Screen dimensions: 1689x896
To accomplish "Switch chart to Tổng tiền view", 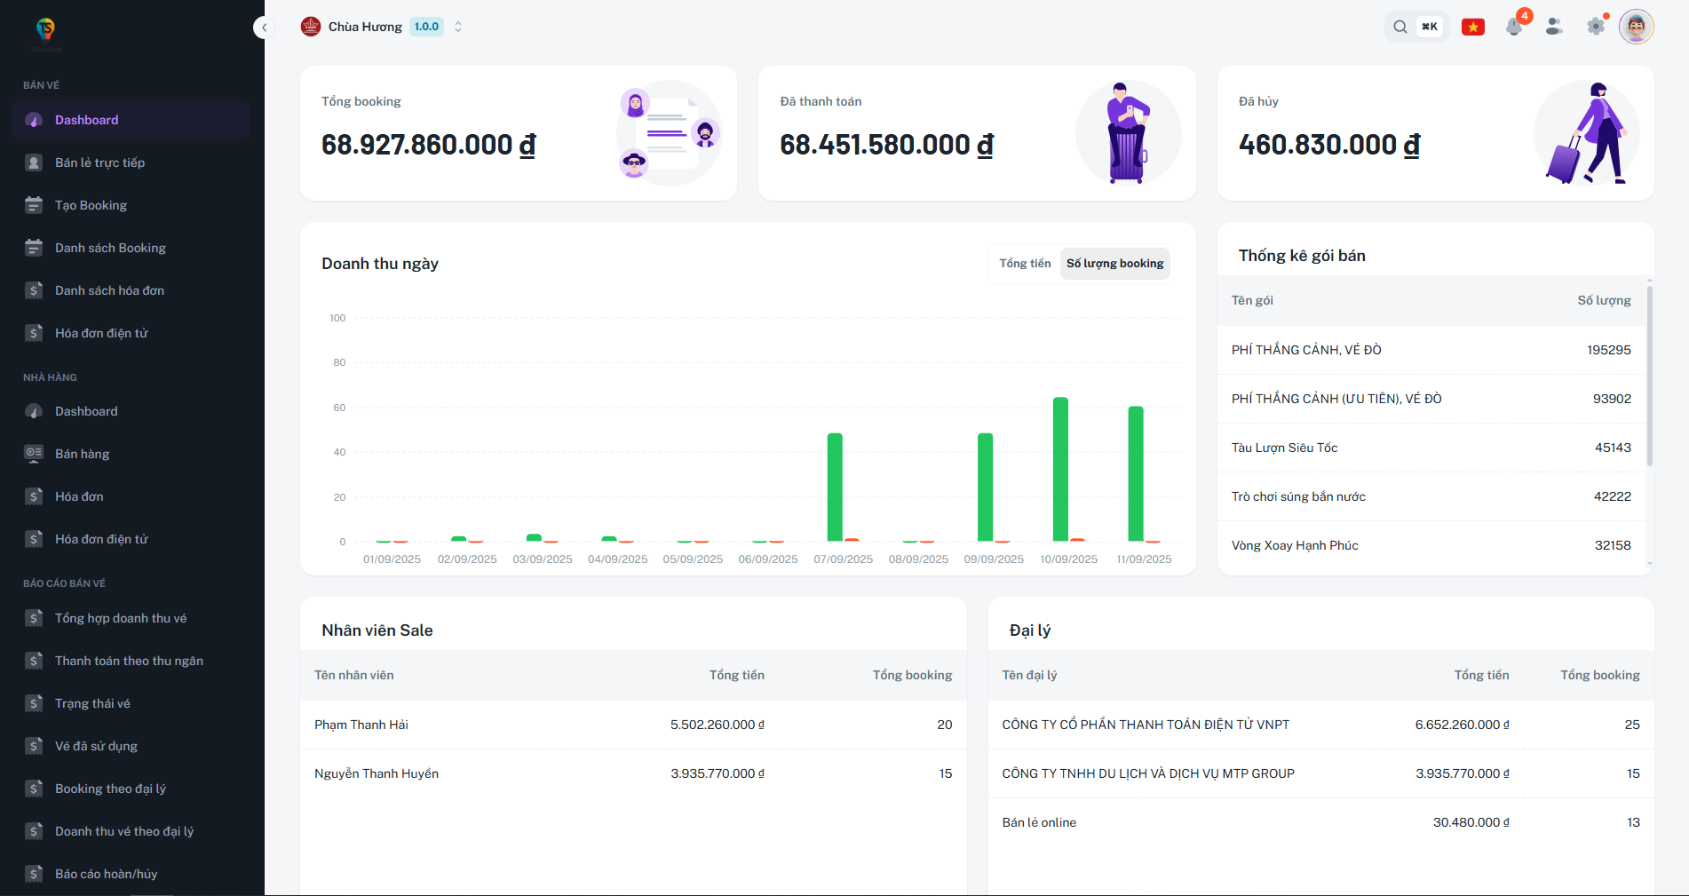I will pos(1025,263).
